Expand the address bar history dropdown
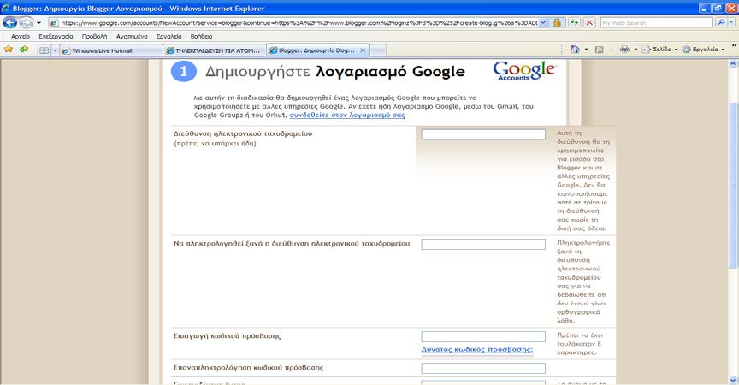 coord(543,22)
